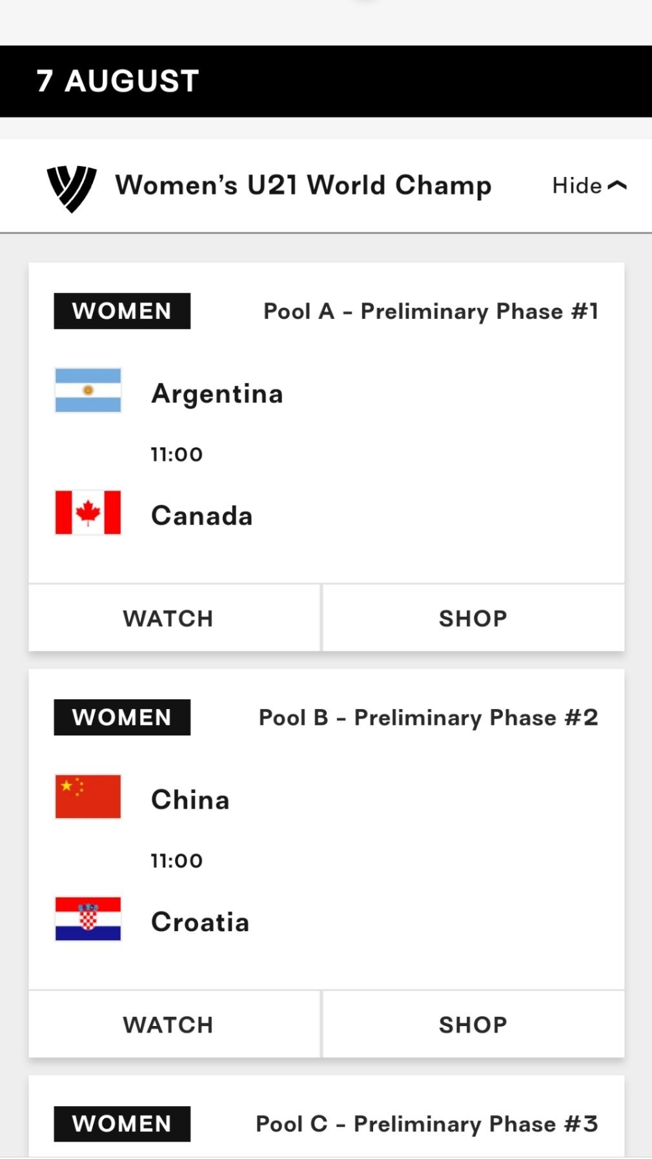Click the China flag icon
The image size is (652, 1159).
coord(88,797)
